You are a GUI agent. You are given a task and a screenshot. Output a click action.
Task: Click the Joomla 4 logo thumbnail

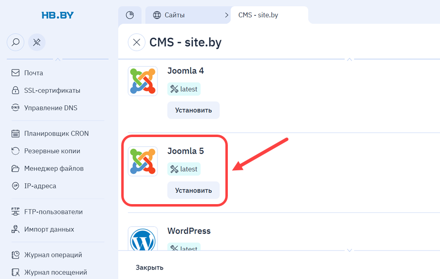143,81
